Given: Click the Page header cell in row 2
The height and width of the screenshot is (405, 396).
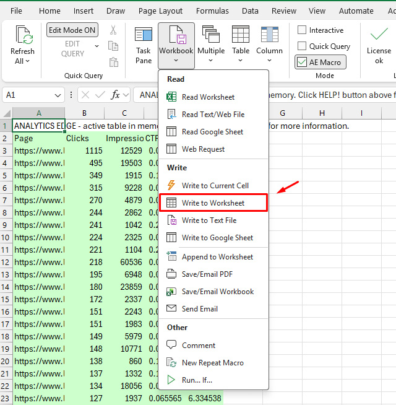Looking at the screenshot, I should 38,138.
